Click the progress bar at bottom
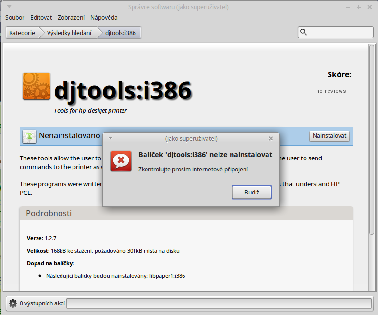378x315 pixels. coord(219,303)
